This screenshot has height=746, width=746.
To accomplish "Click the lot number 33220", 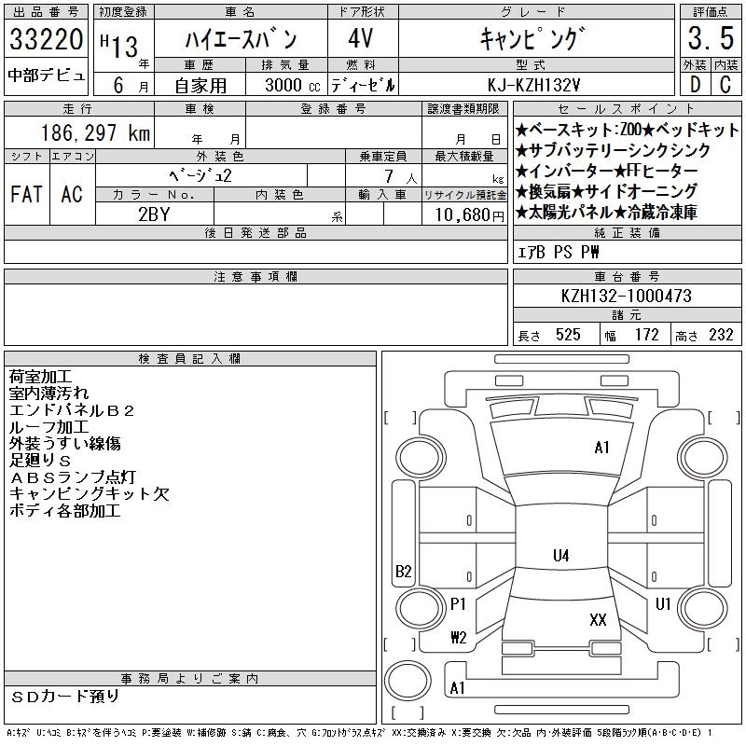I will 46,39.
